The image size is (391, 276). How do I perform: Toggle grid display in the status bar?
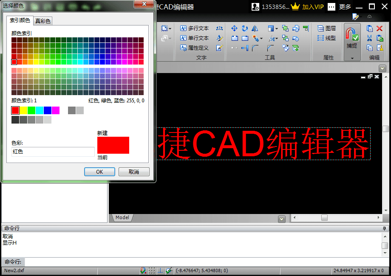[x=152, y=270]
